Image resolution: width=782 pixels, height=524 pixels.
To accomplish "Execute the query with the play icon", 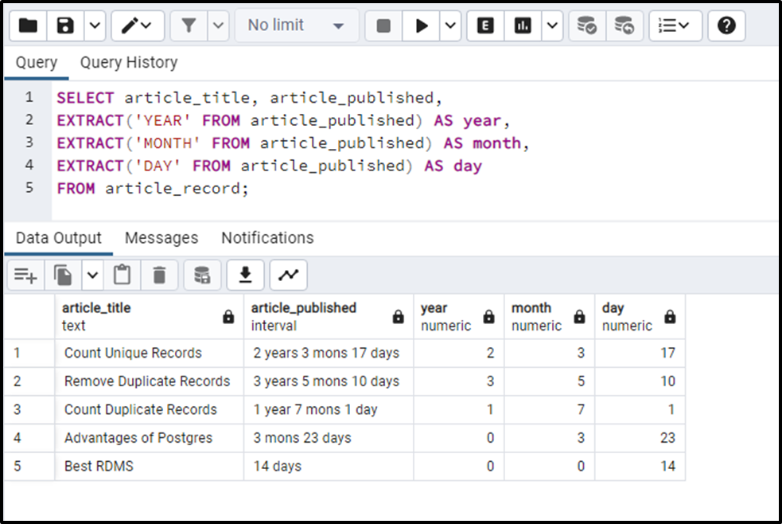I will coord(422,25).
